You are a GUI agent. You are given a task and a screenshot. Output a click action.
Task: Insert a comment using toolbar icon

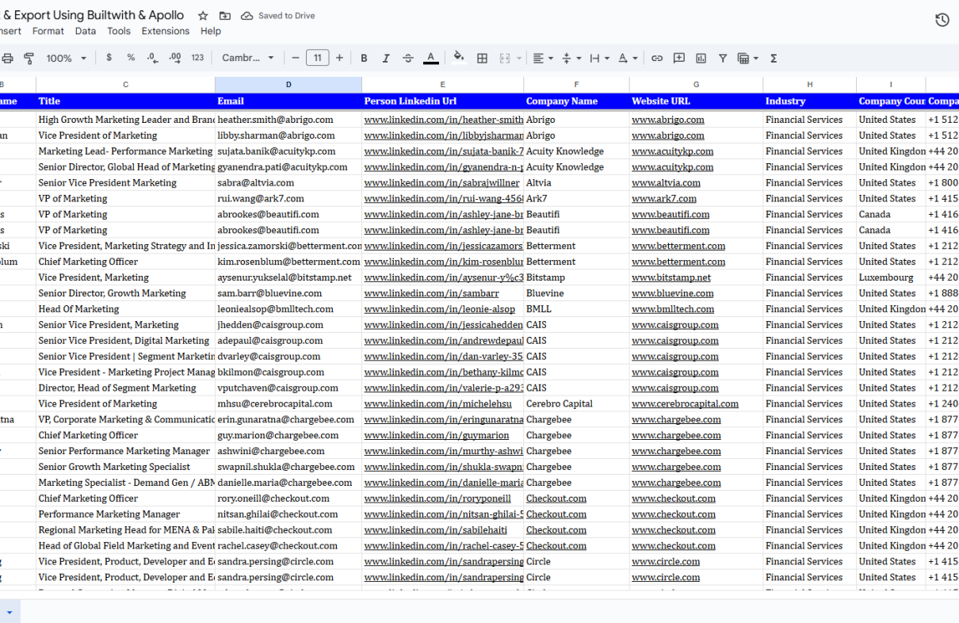679,58
